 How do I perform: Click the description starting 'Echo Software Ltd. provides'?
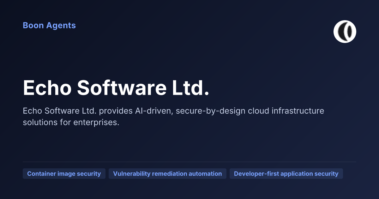(x=173, y=117)
